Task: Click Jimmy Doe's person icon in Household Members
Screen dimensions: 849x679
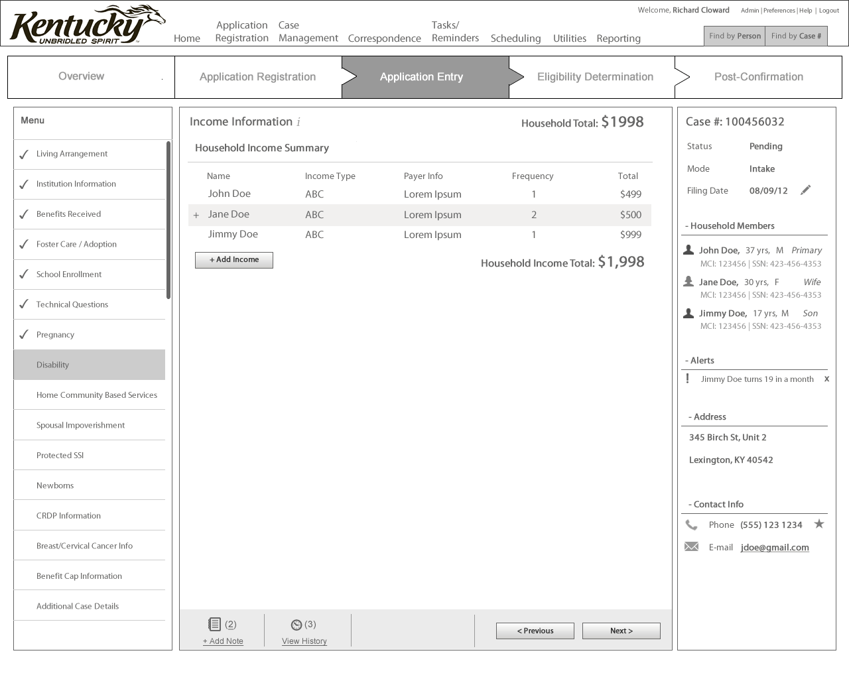Action: 688,313
